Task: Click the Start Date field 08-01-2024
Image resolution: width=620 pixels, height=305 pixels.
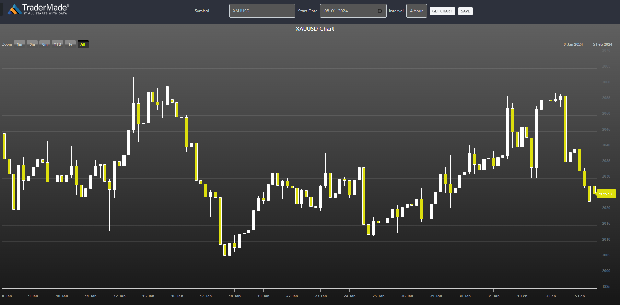Action: tap(353, 11)
